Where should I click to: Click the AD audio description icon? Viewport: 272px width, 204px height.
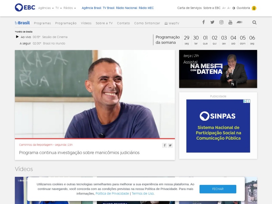pyautogui.click(x=239, y=22)
